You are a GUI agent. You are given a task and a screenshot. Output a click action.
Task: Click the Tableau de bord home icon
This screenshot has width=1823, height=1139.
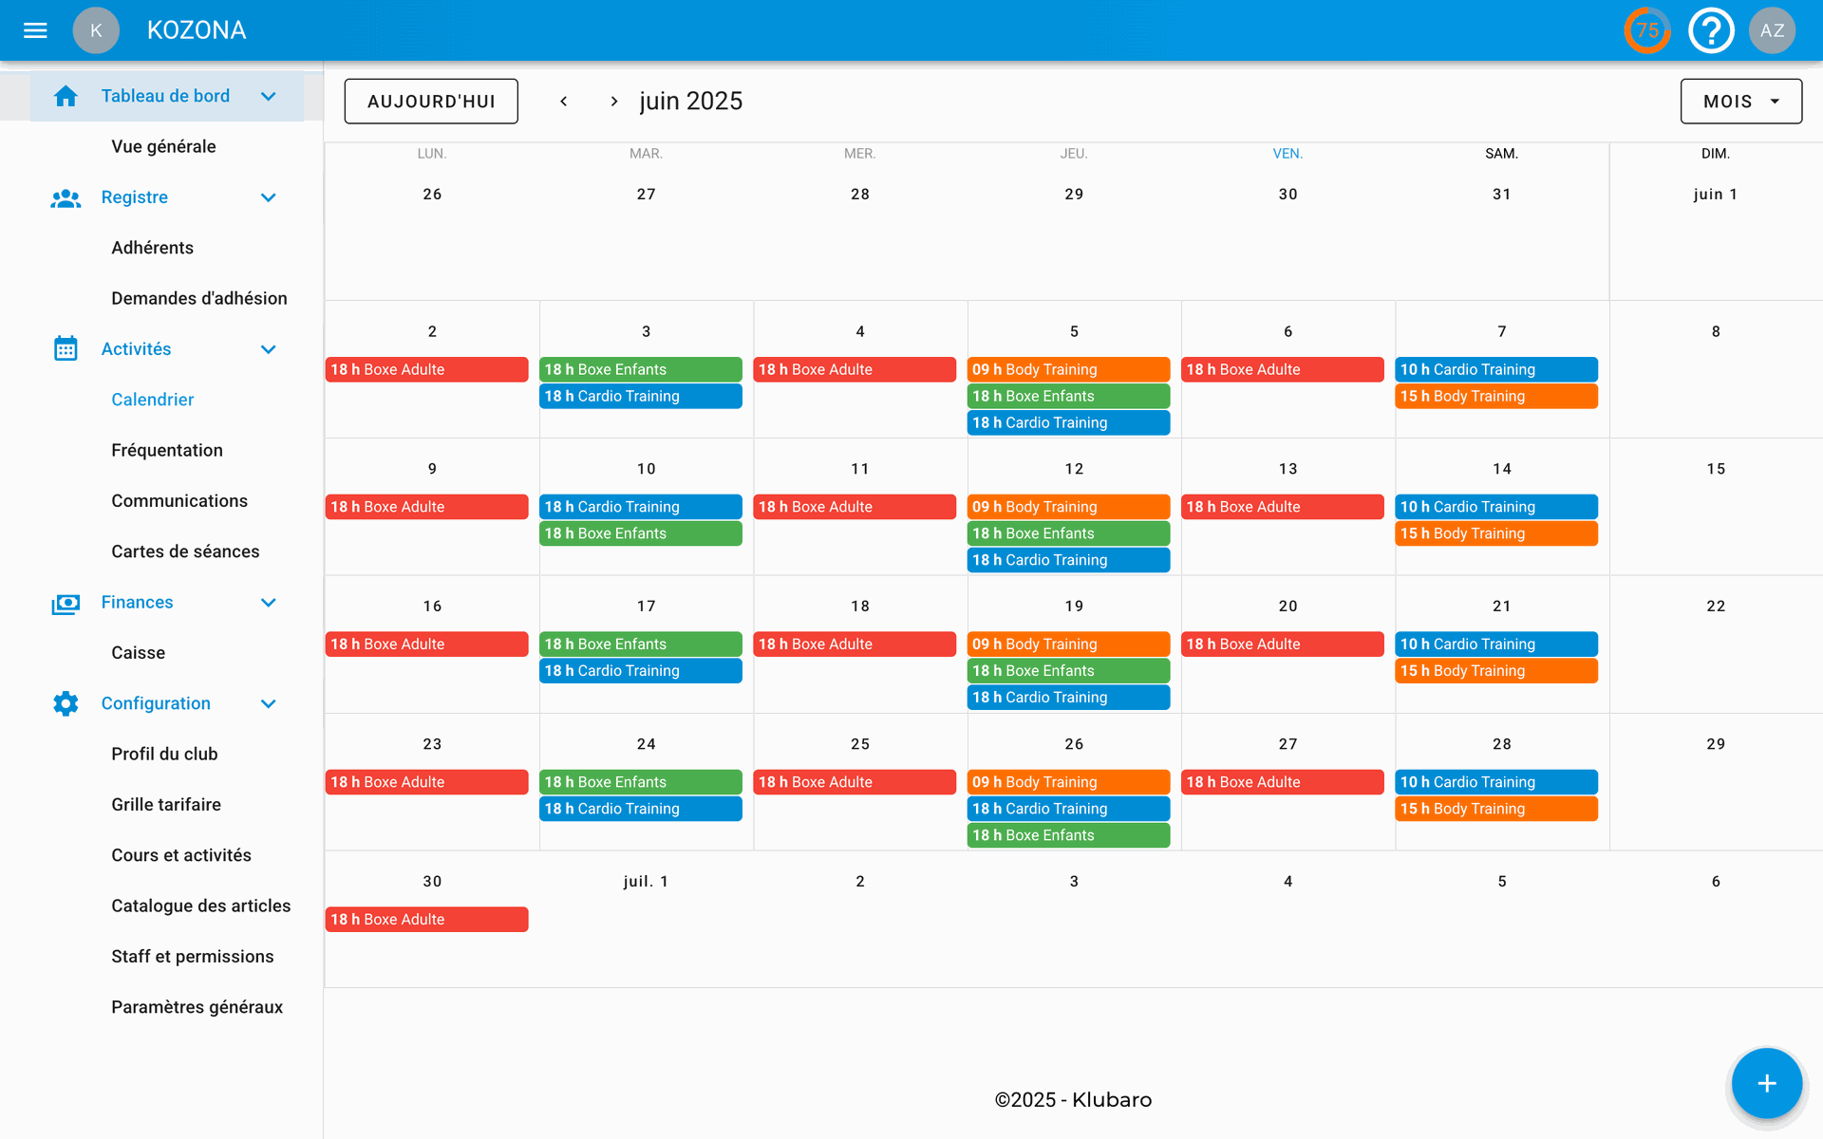click(x=66, y=96)
